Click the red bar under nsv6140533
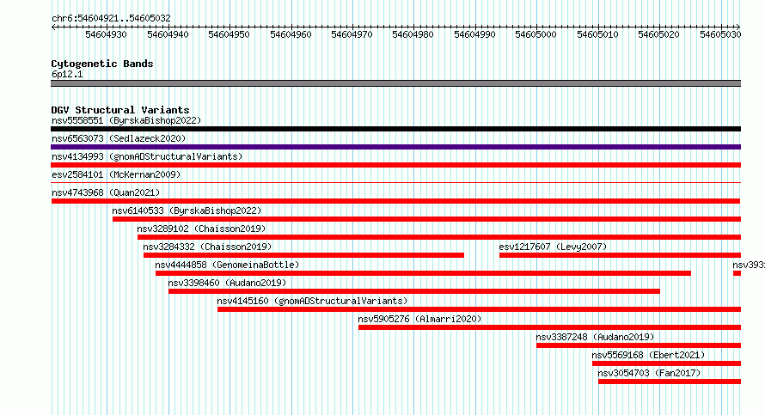 tap(427, 219)
